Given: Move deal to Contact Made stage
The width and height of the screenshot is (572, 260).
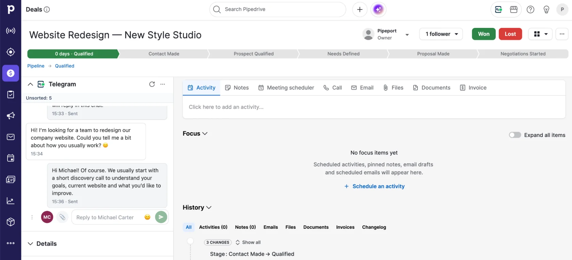Looking at the screenshot, I should coord(164,54).
